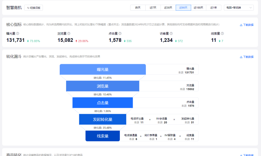
Task: Click the 电话接通量 value 6
Action: pyautogui.click(x=136, y=139)
